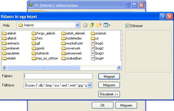Screen dimensions: 174x111
Task: Open the view mode dropdown arrow
Action: pyautogui.click(x=110, y=25)
